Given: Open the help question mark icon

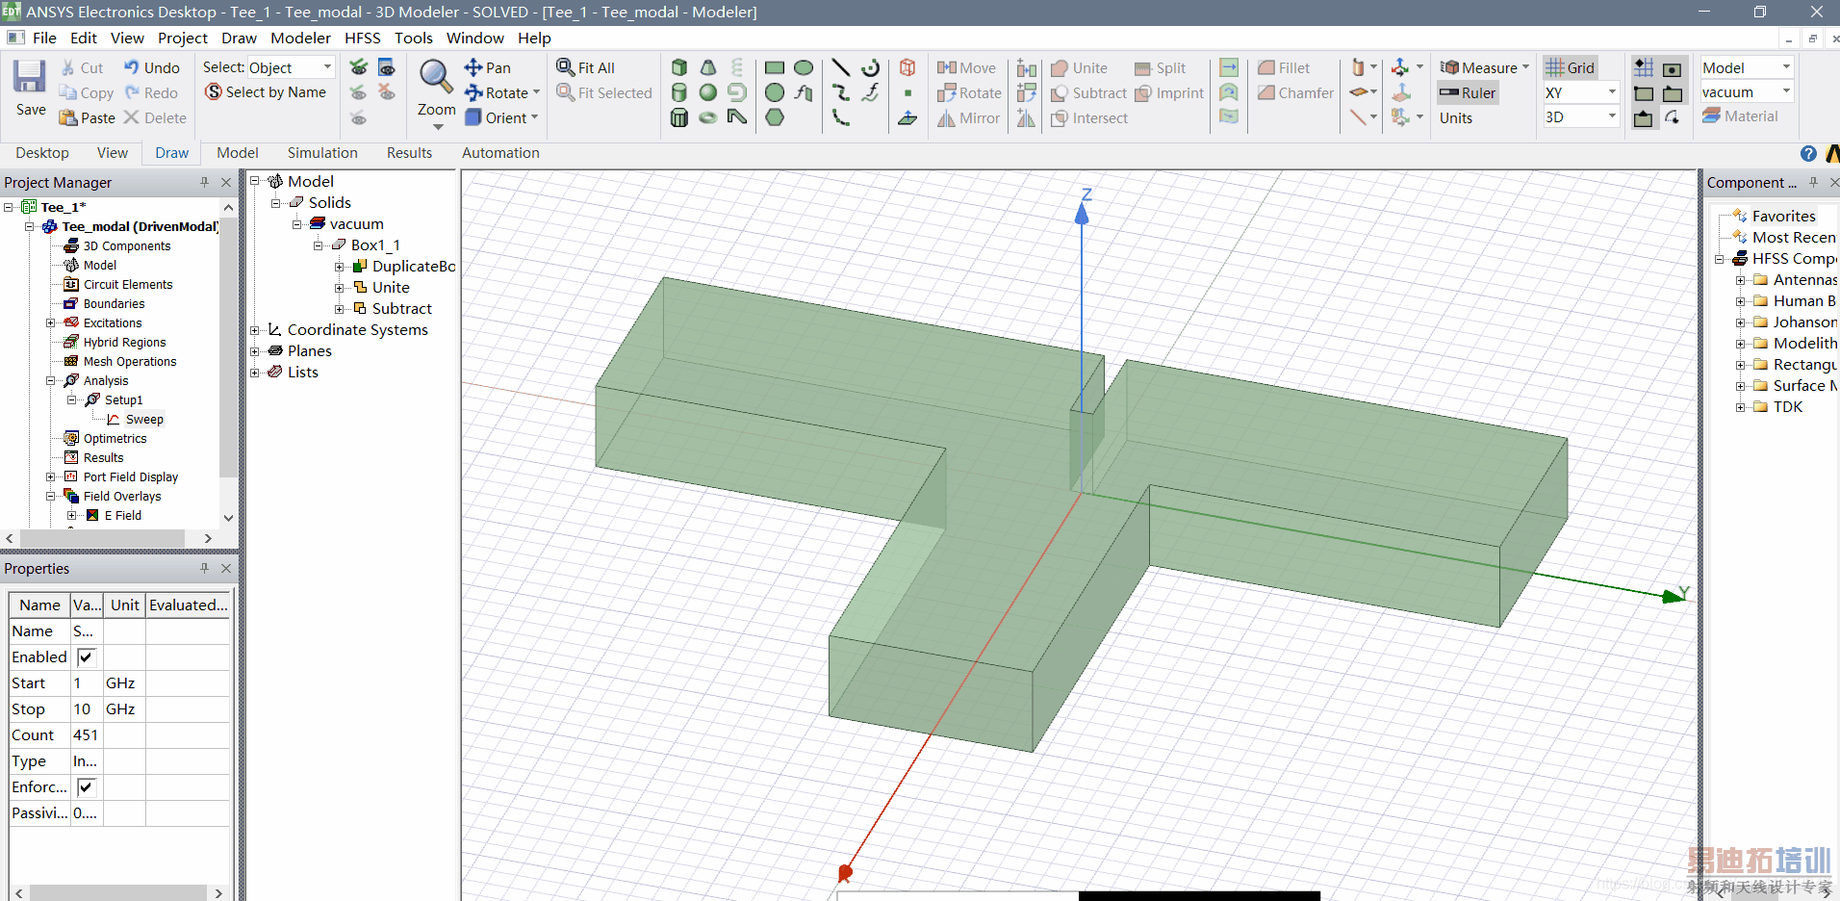Looking at the screenshot, I should [x=1808, y=154].
